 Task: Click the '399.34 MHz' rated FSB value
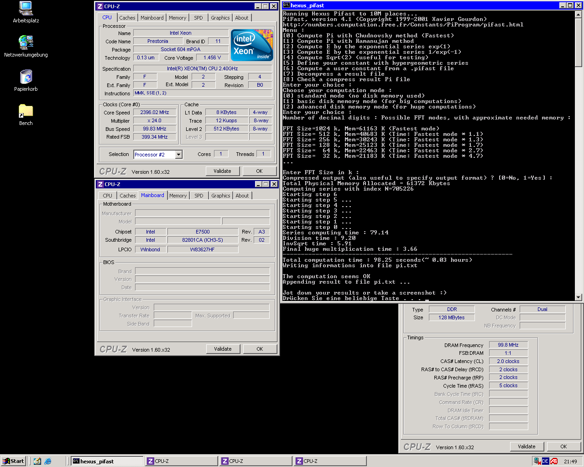point(155,137)
